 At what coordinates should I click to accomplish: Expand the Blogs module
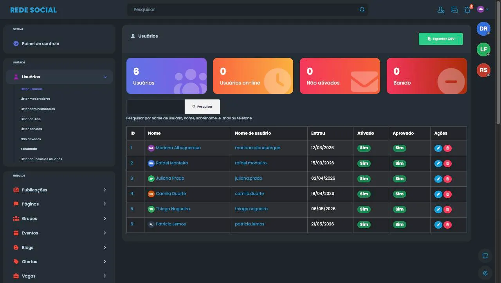click(x=59, y=247)
